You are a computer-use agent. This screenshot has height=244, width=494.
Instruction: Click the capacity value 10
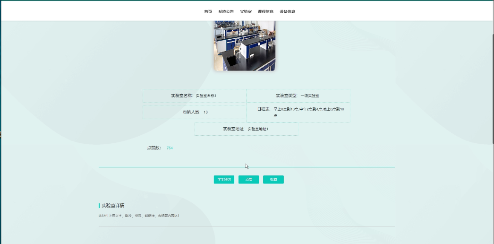coord(205,112)
